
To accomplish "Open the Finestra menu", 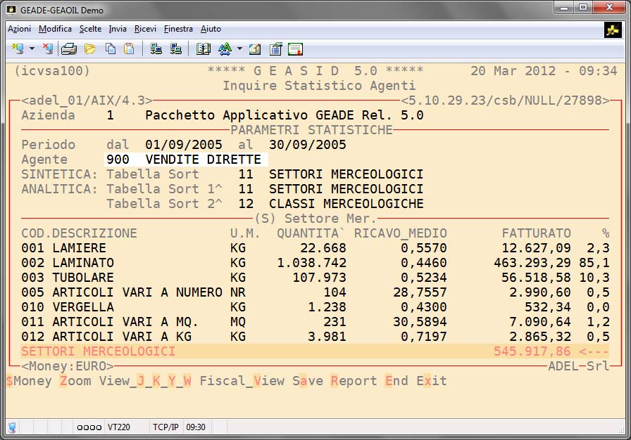I will (x=178, y=29).
